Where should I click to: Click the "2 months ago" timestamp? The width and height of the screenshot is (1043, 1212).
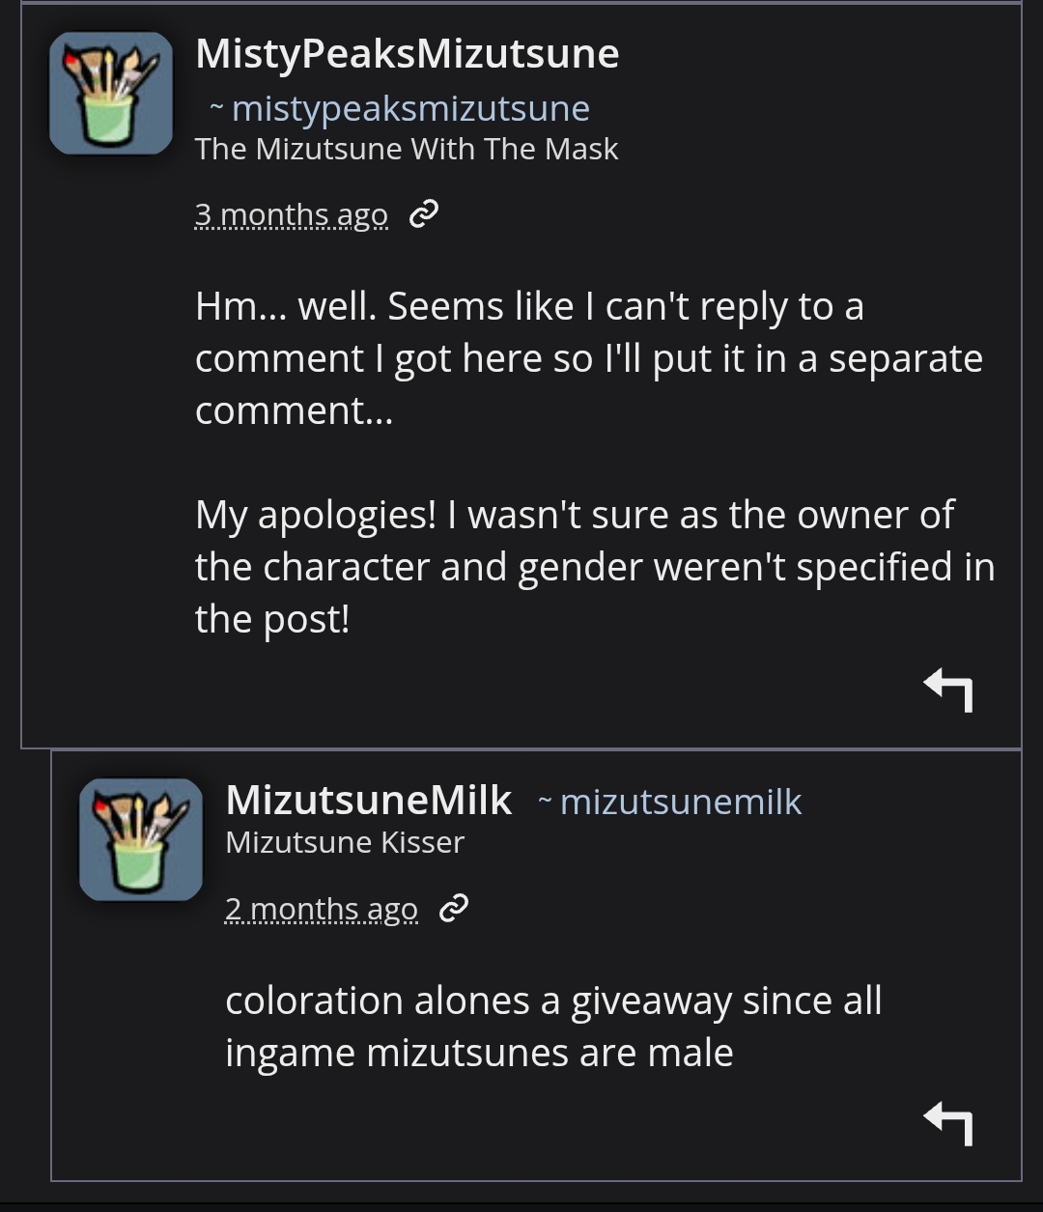(321, 909)
